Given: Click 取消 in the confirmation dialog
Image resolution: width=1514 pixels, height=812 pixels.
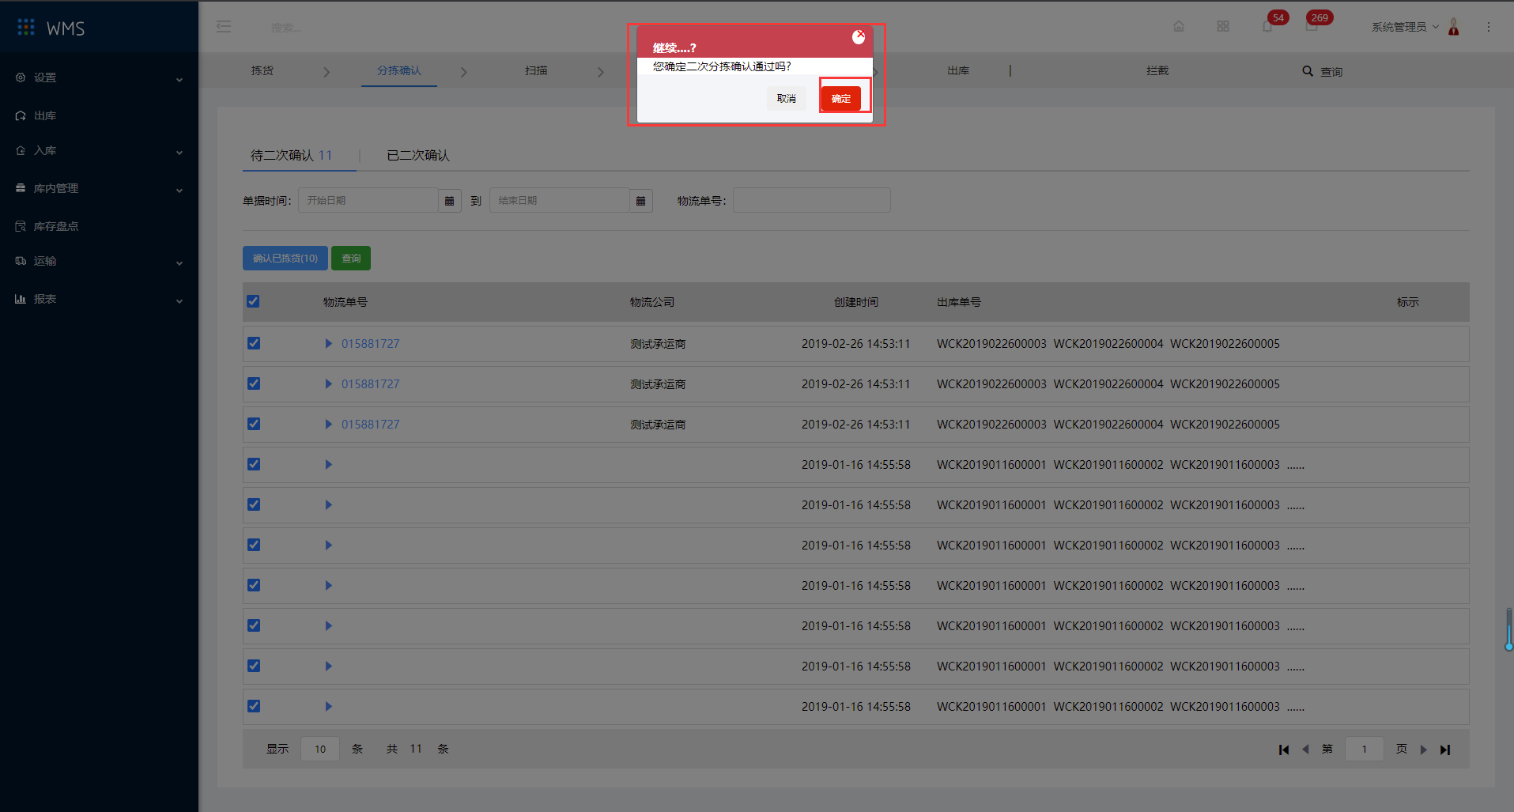Looking at the screenshot, I should pyautogui.click(x=786, y=99).
